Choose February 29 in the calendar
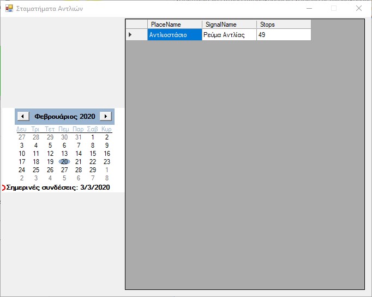The height and width of the screenshot is (297, 372). 93,169
